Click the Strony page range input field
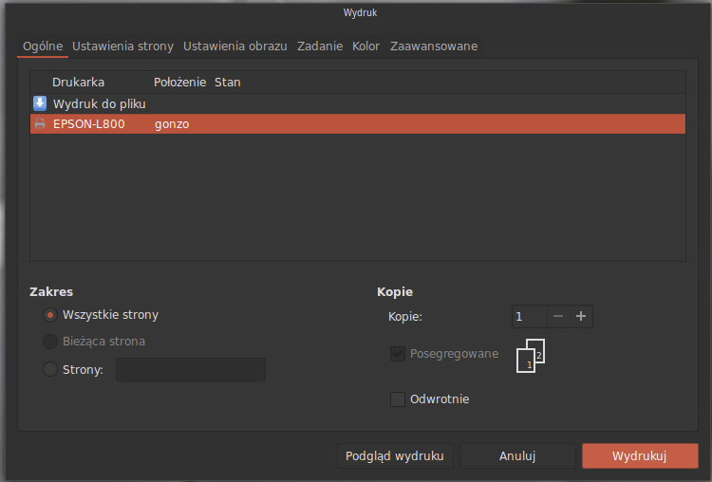Image resolution: width=712 pixels, height=482 pixels. tap(191, 369)
